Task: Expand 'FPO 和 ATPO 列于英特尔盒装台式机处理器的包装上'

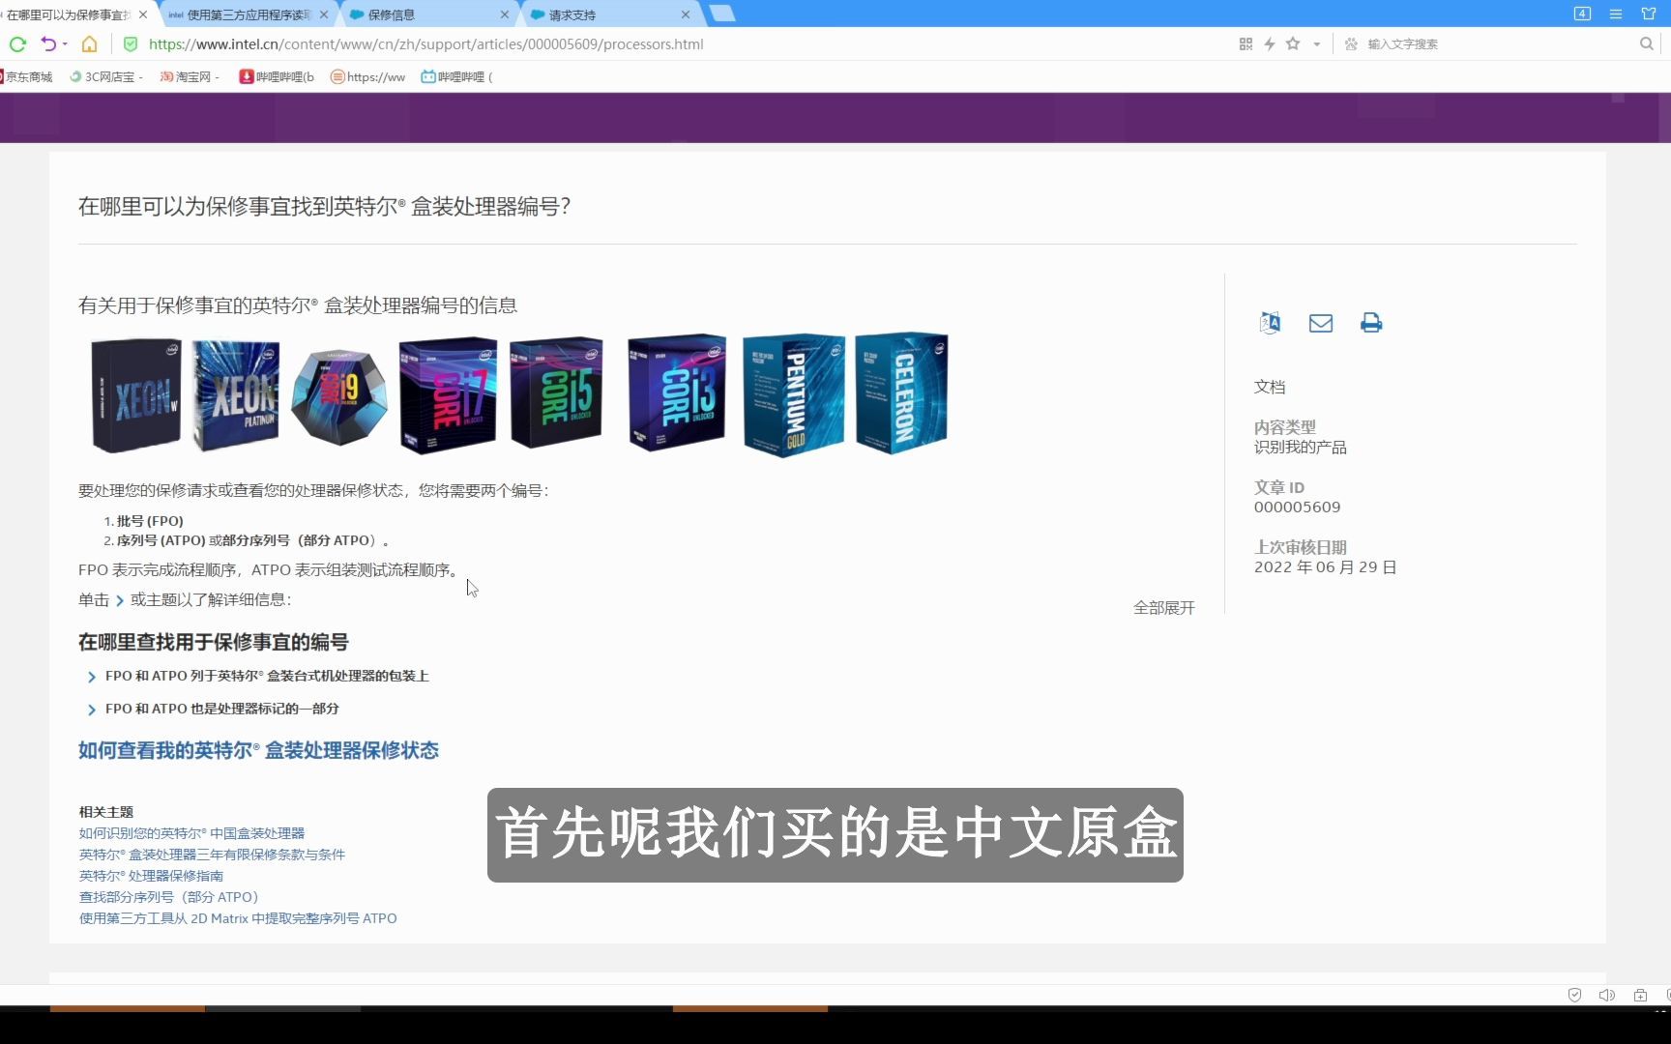Action: click(x=267, y=676)
